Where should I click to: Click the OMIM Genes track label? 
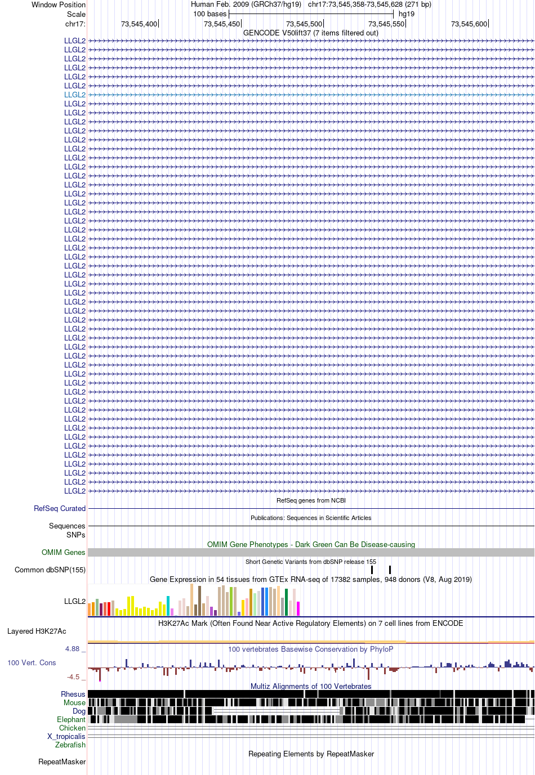[x=64, y=552]
